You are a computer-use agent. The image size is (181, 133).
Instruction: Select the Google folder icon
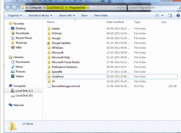[49, 38]
